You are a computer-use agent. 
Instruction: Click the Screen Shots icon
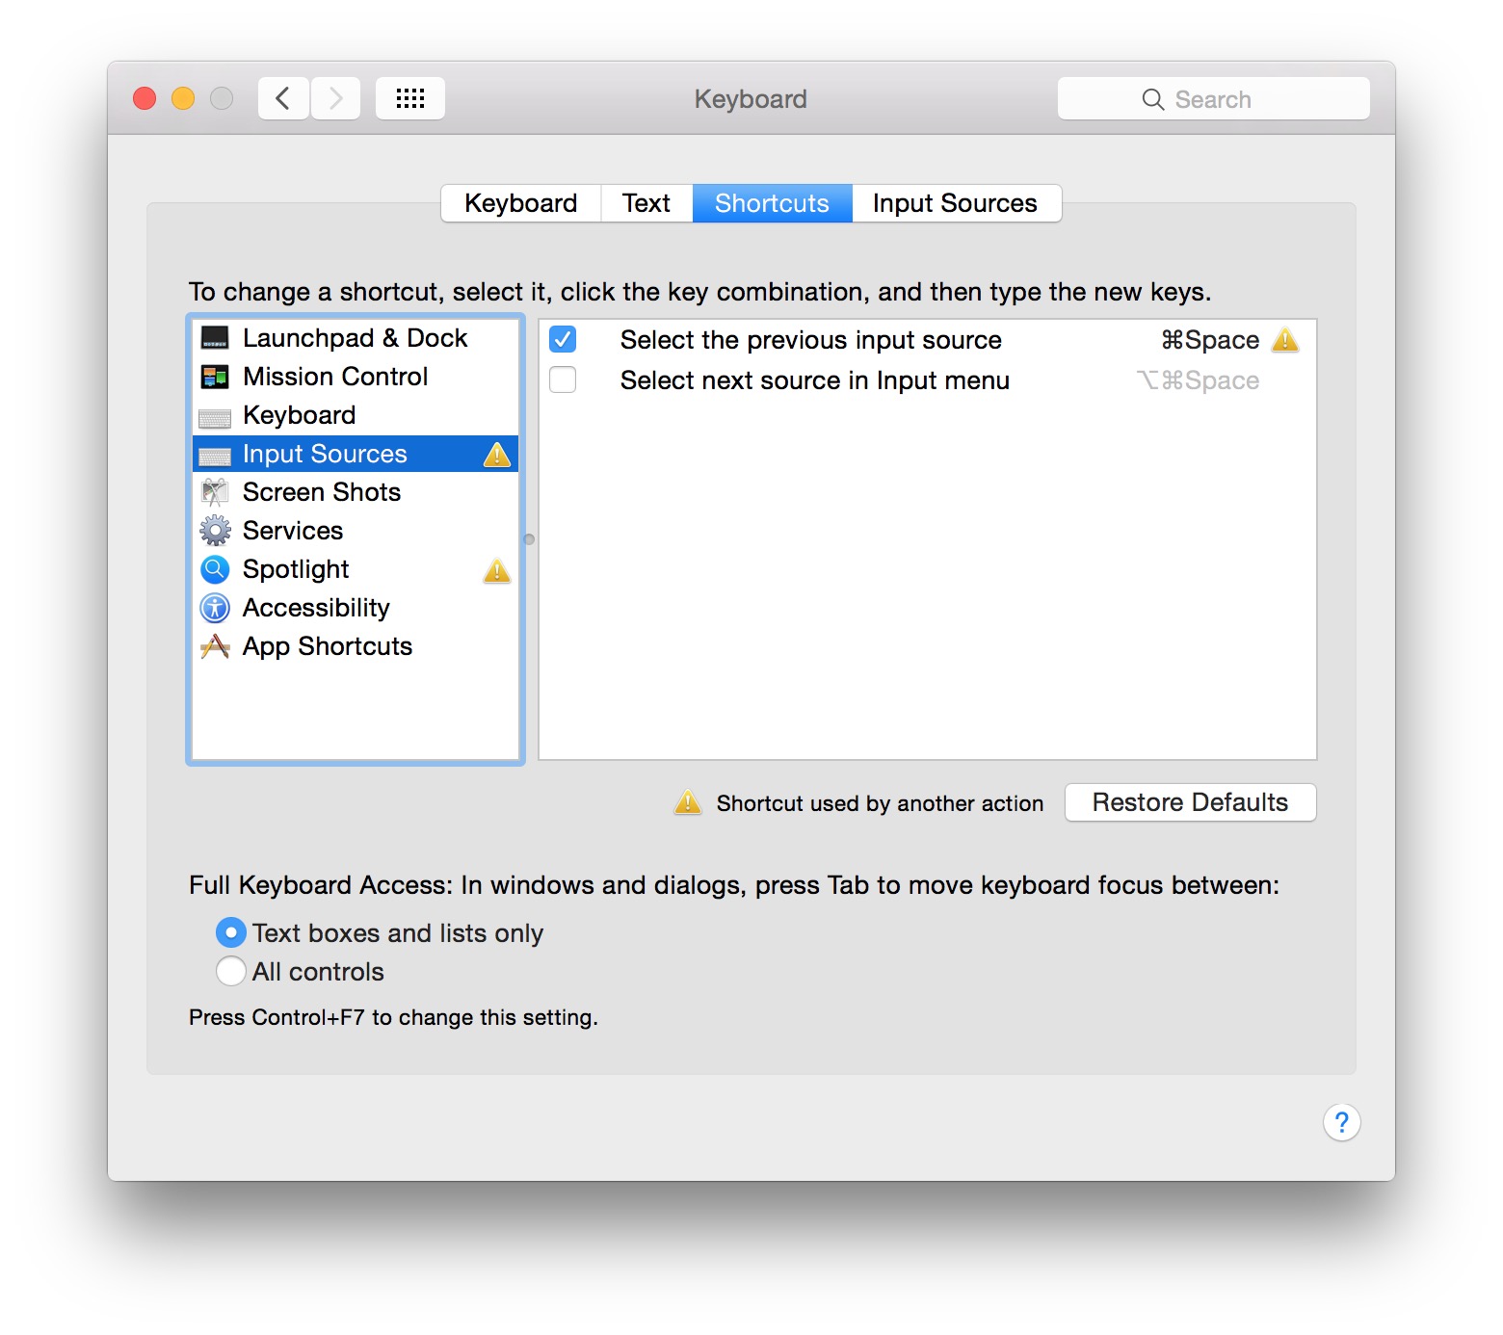click(x=214, y=492)
